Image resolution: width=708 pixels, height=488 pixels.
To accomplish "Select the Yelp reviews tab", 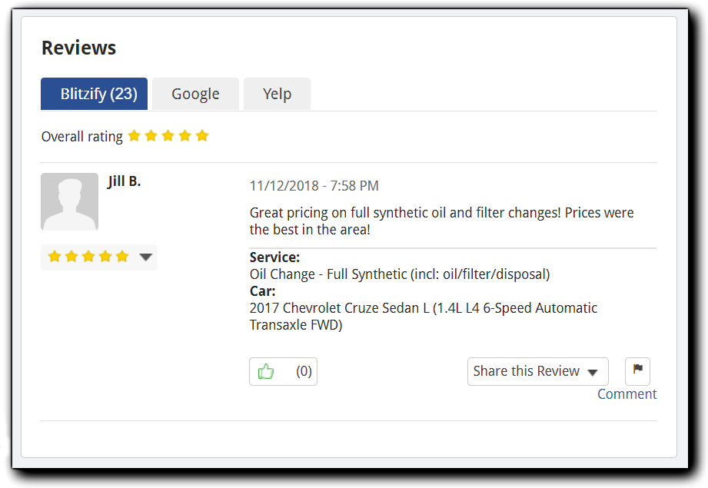I will pyautogui.click(x=277, y=94).
